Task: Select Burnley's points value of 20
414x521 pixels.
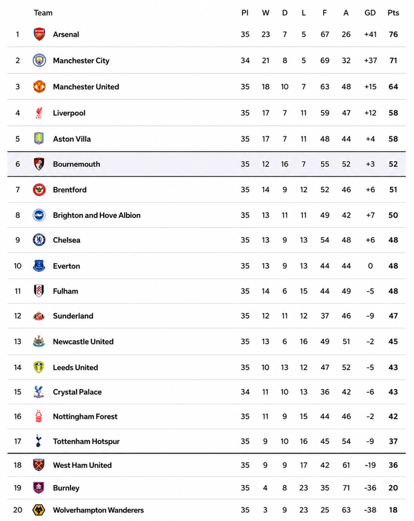Action: (393, 488)
